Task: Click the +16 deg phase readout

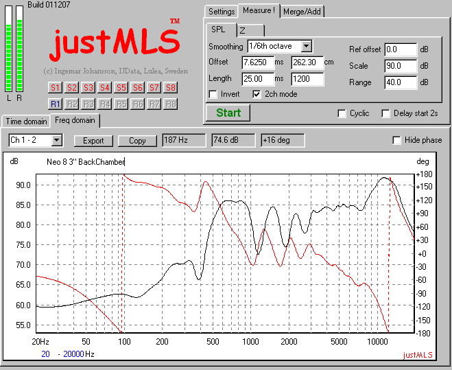Action: click(x=283, y=140)
